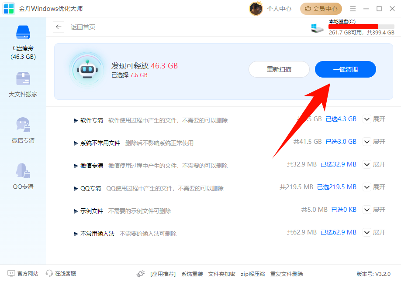Screen dimensions: 401x282
Task: Click the 重新扫描 button
Action: click(x=279, y=69)
